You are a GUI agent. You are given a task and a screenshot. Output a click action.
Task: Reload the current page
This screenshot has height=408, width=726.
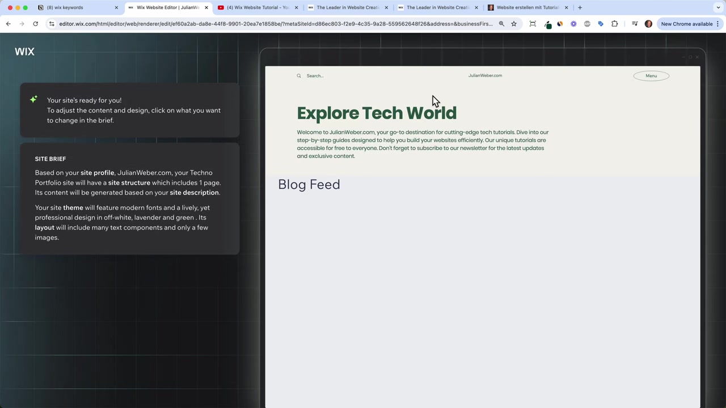pyautogui.click(x=35, y=24)
